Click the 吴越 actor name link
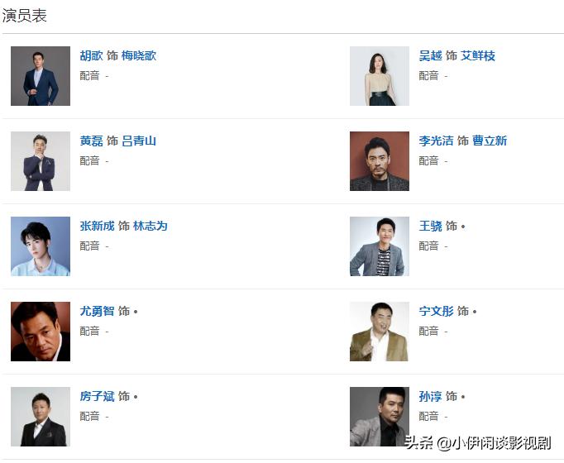564x463 pixels. [x=430, y=56]
